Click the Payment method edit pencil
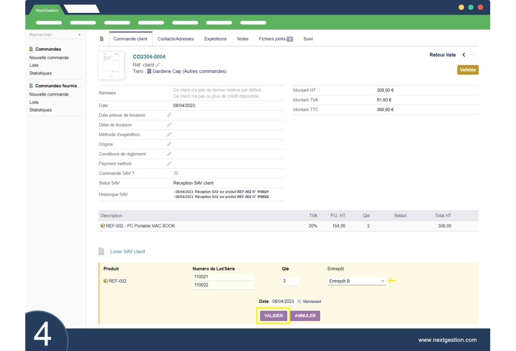The height and width of the screenshot is (351, 516). (169, 164)
